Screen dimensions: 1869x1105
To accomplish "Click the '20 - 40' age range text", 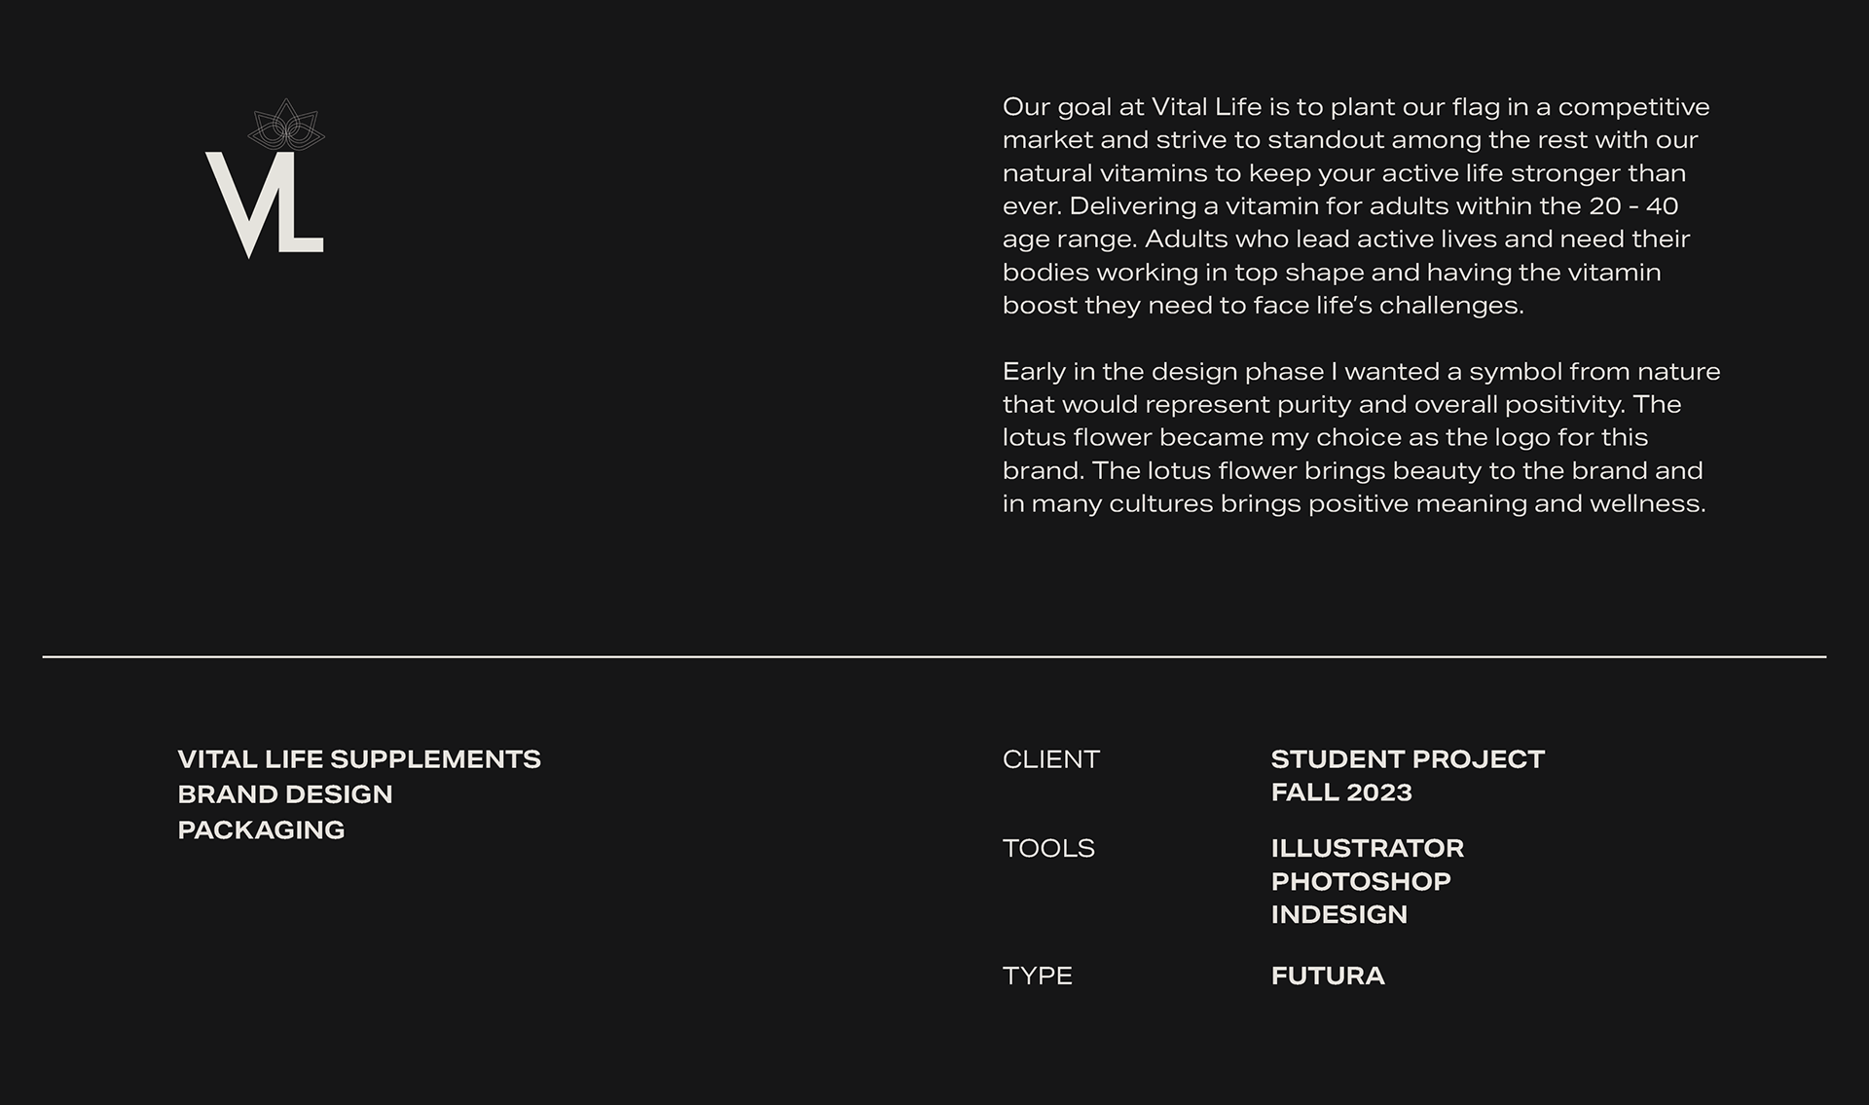I will tap(1633, 206).
